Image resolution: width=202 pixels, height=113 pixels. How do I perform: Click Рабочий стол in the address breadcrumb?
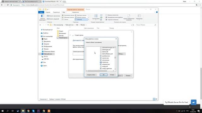point(69,25)
